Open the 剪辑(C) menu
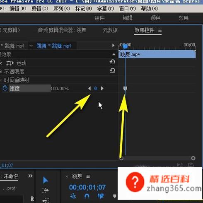The width and height of the screenshot is (203, 203). [x=40, y=9]
